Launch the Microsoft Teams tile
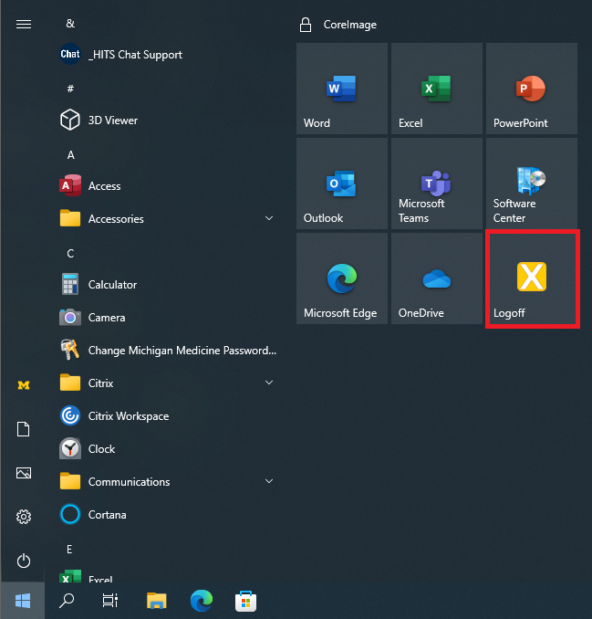 coord(437,184)
